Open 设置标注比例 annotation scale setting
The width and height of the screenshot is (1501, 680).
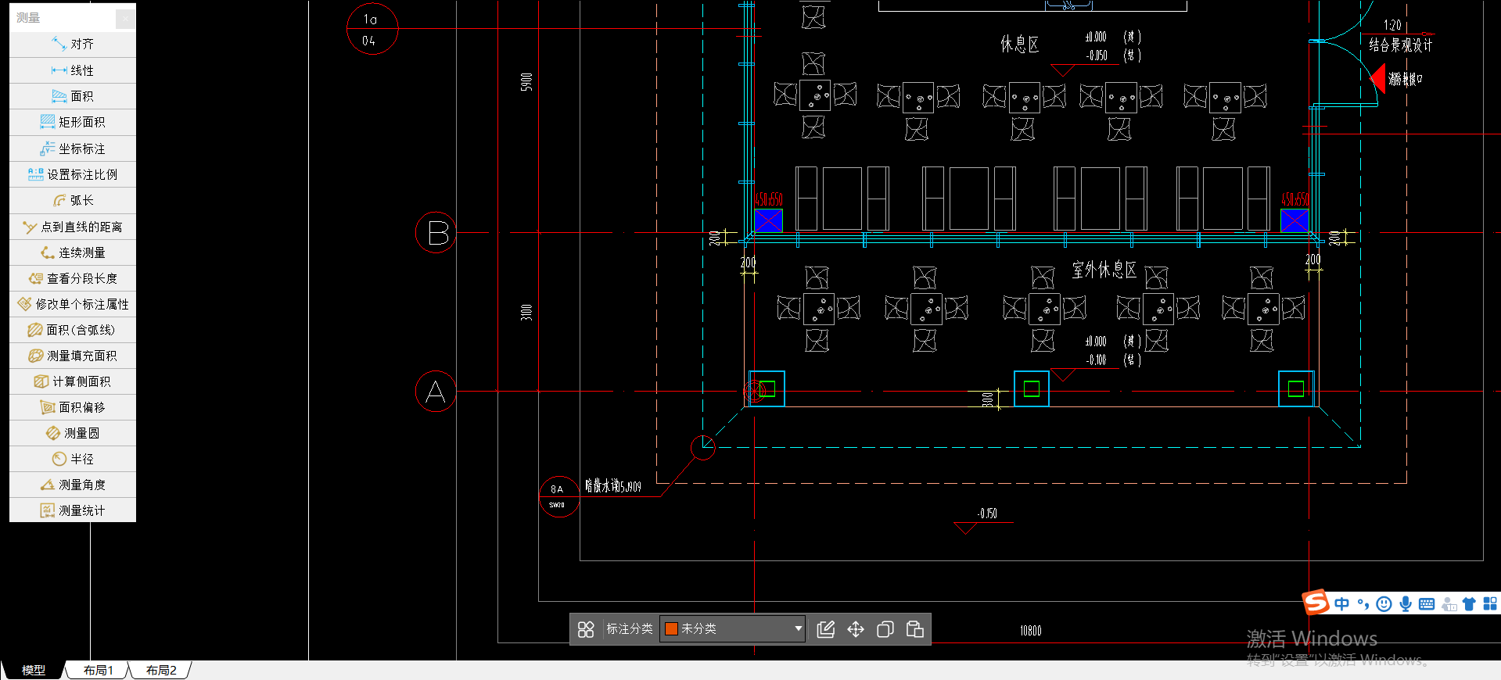pos(73,174)
